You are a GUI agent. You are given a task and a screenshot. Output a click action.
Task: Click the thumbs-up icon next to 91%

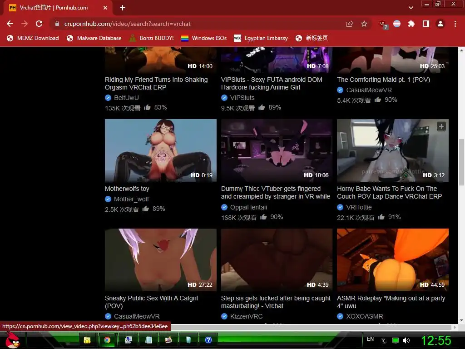(x=381, y=217)
